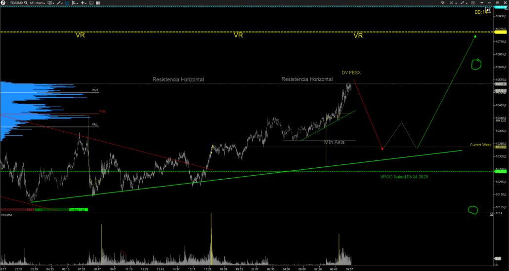This screenshot has height=271, width=509.
Task: Open the monitor template icon menu
Action: click(50, 2)
